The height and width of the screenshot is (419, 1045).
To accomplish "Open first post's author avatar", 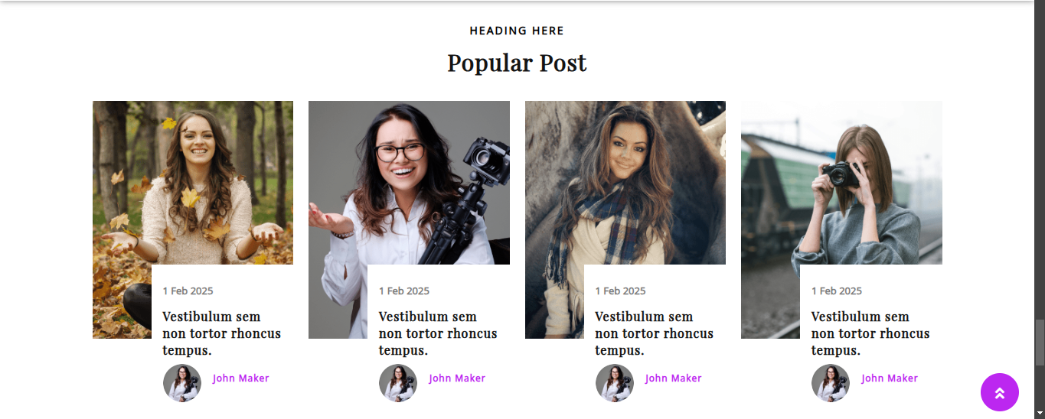I will (182, 383).
